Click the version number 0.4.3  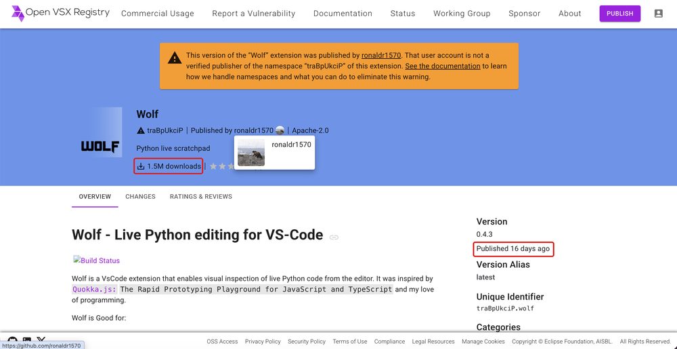(485, 234)
